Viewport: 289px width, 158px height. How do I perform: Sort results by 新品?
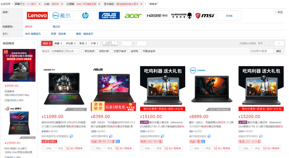[83, 43]
